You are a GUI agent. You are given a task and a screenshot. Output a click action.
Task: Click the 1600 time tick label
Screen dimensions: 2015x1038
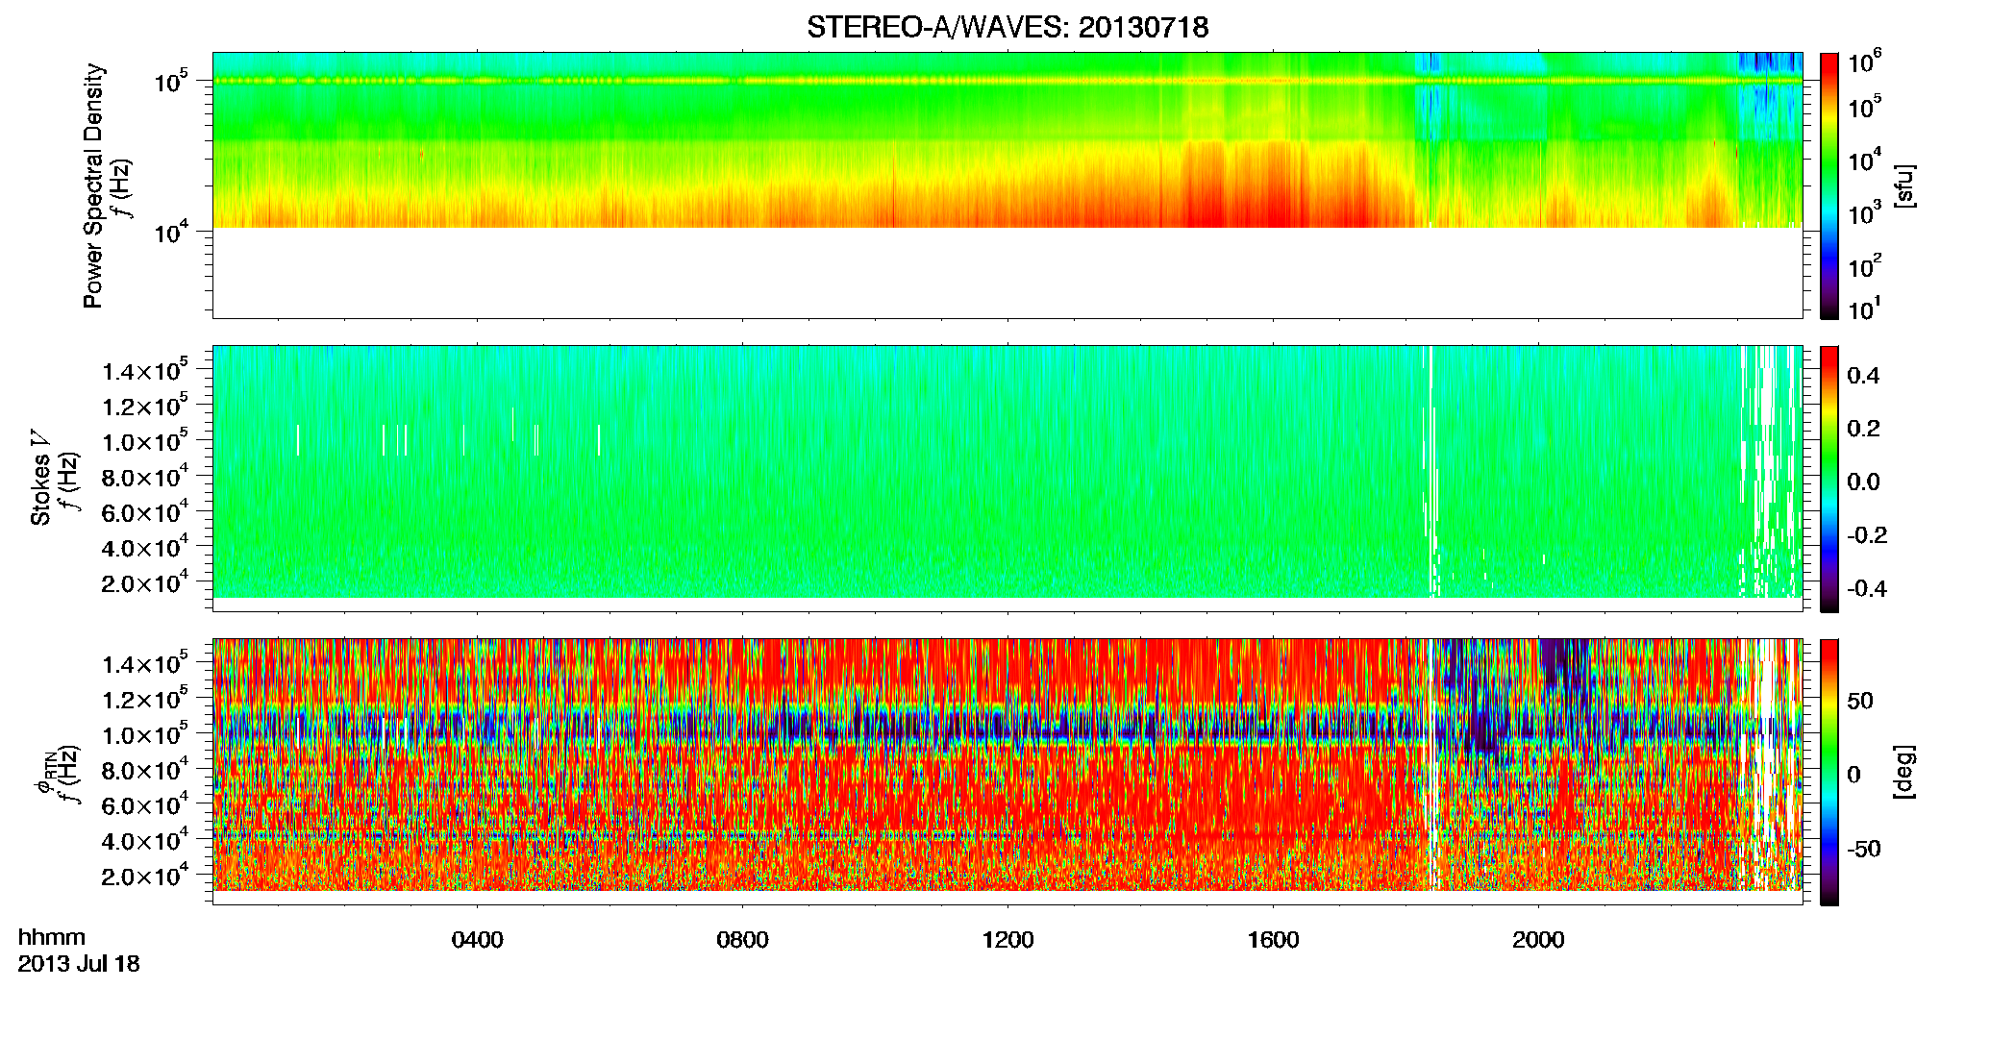point(1273,940)
